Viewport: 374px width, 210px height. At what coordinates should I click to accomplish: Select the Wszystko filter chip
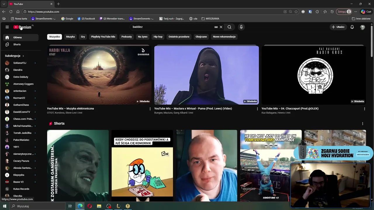54,37
